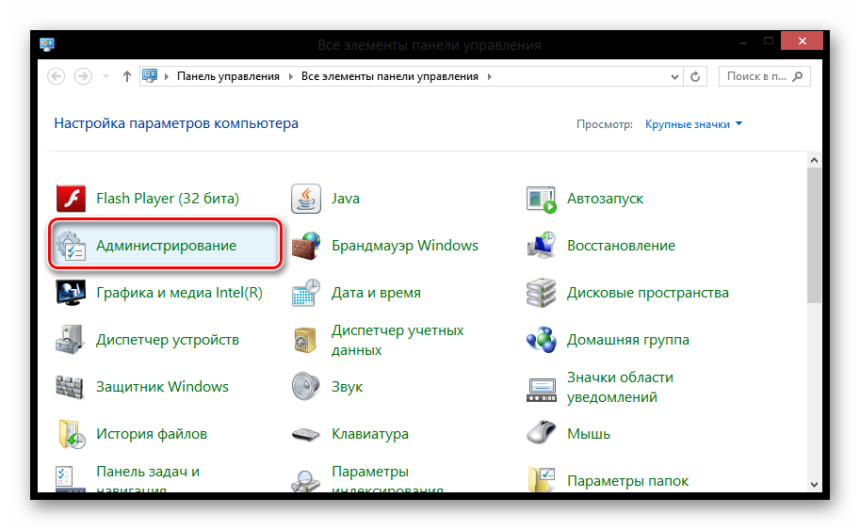Image resolution: width=860 pixels, height=530 pixels.
Task: Click the Звук speaker icon
Action: pos(305,387)
